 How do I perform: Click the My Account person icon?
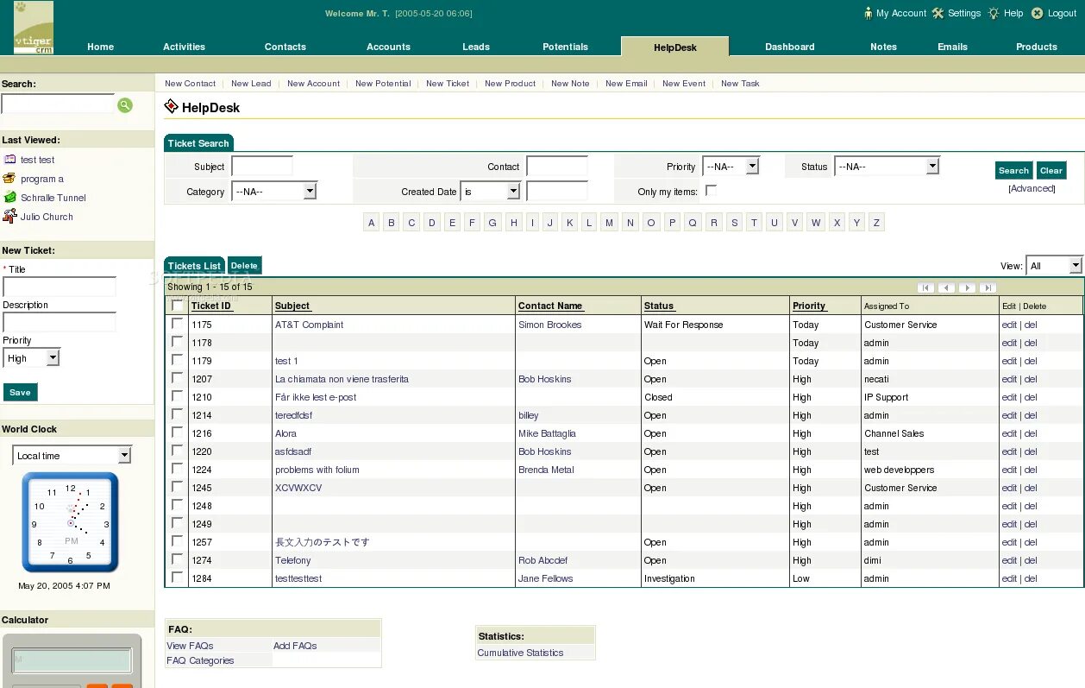tap(868, 13)
